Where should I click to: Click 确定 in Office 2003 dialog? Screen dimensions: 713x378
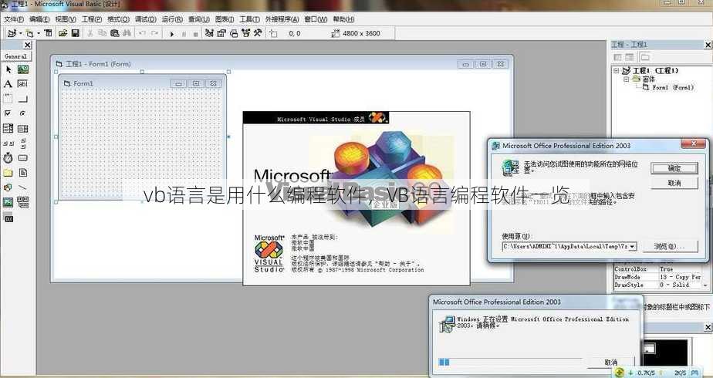(x=674, y=168)
